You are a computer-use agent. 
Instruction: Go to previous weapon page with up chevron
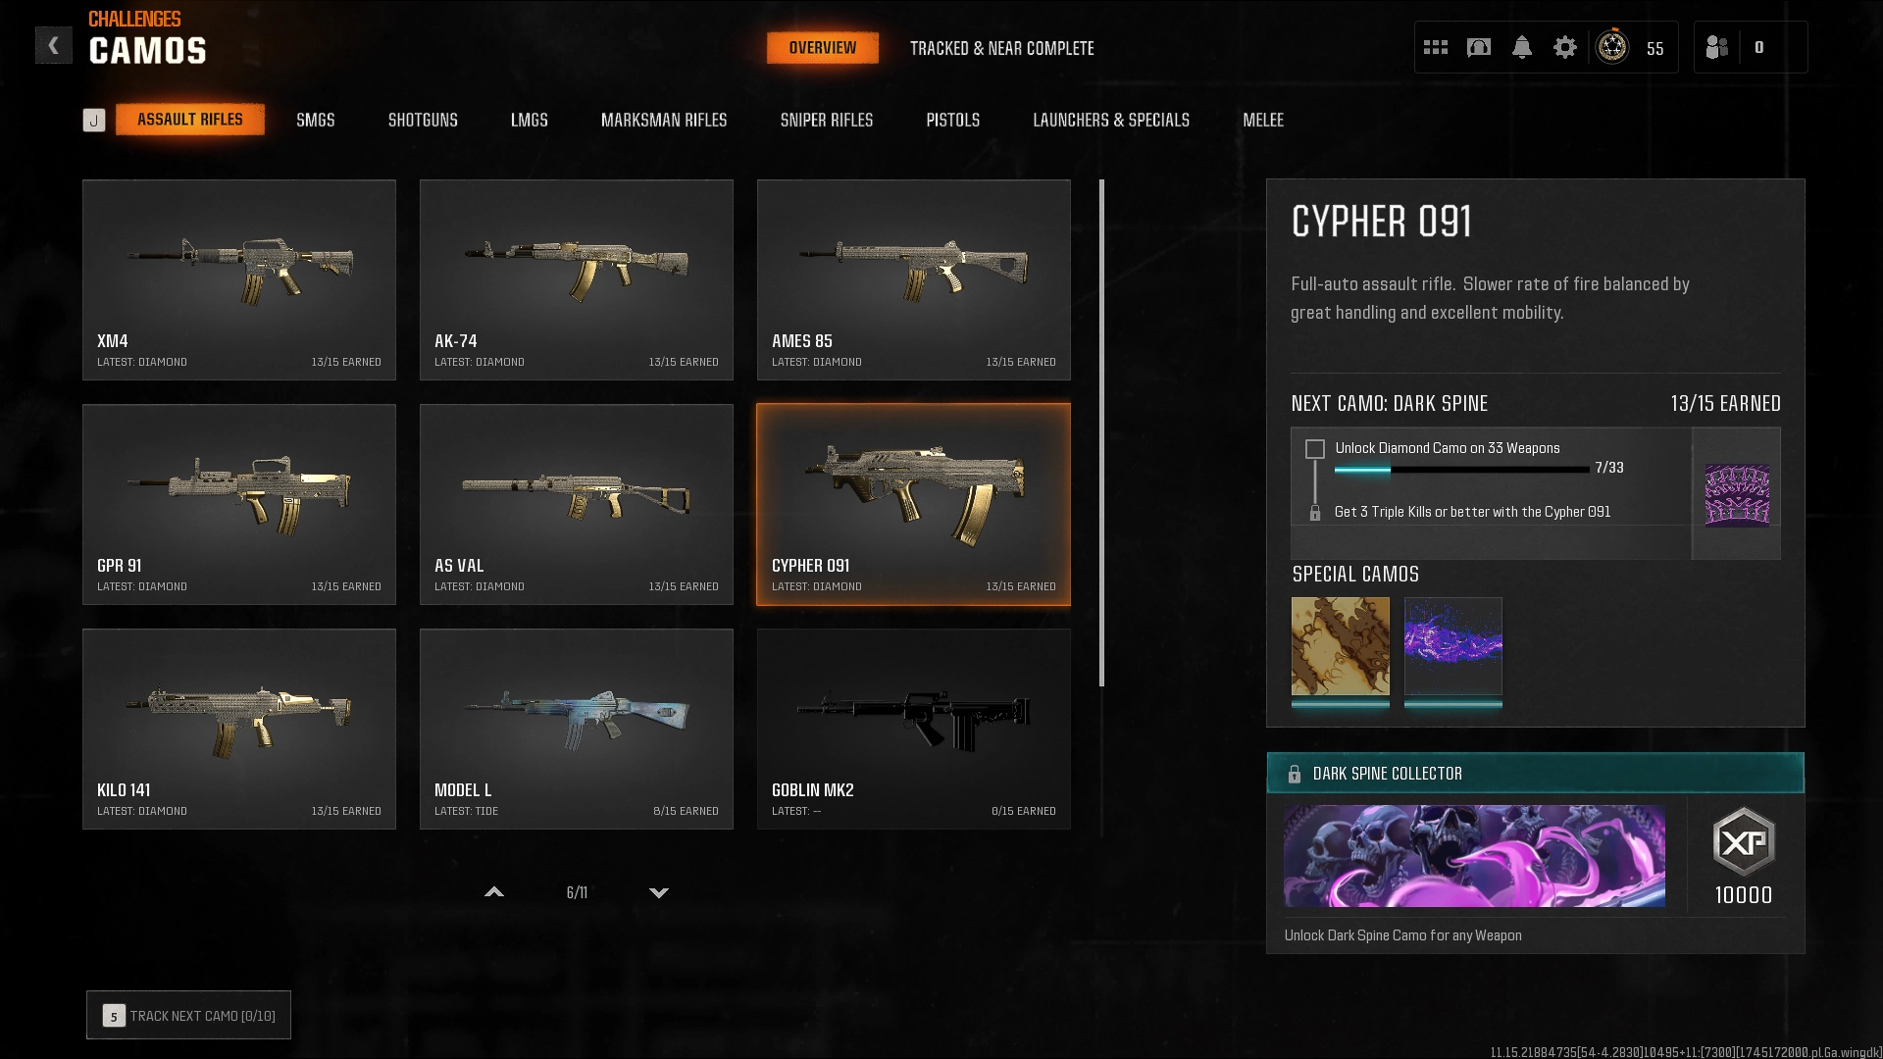(494, 892)
